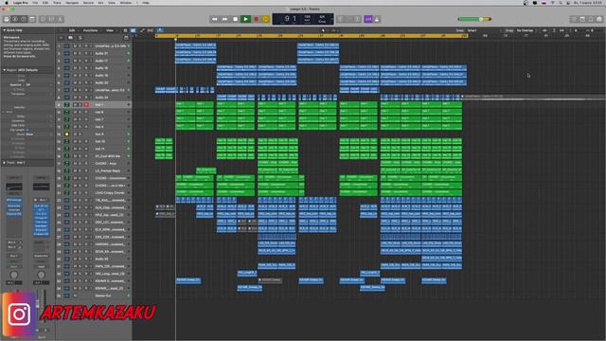This screenshot has width=606, height=341.
Task: Select the Stereo Out track name
Action: [x=103, y=296]
